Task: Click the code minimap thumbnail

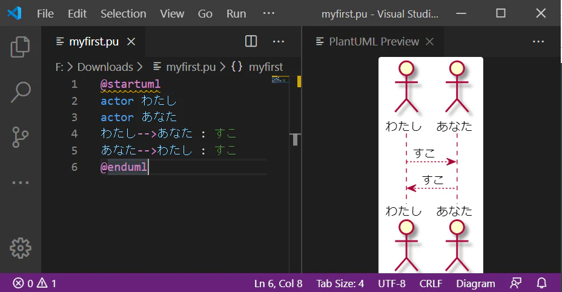Action: point(280,79)
